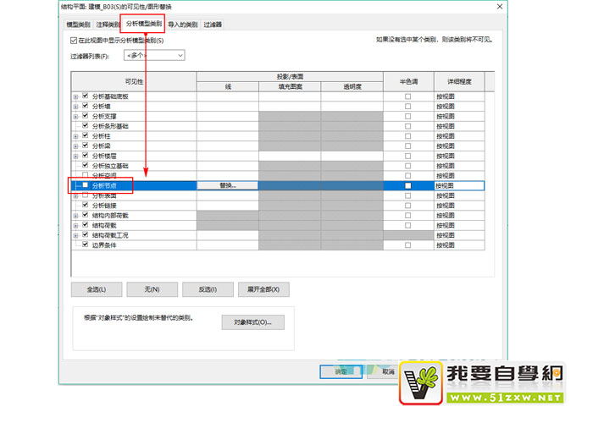Uncheck the 分析柱 visibility checkbox
The height and width of the screenshot is (423, 593).
coord(86,135)
